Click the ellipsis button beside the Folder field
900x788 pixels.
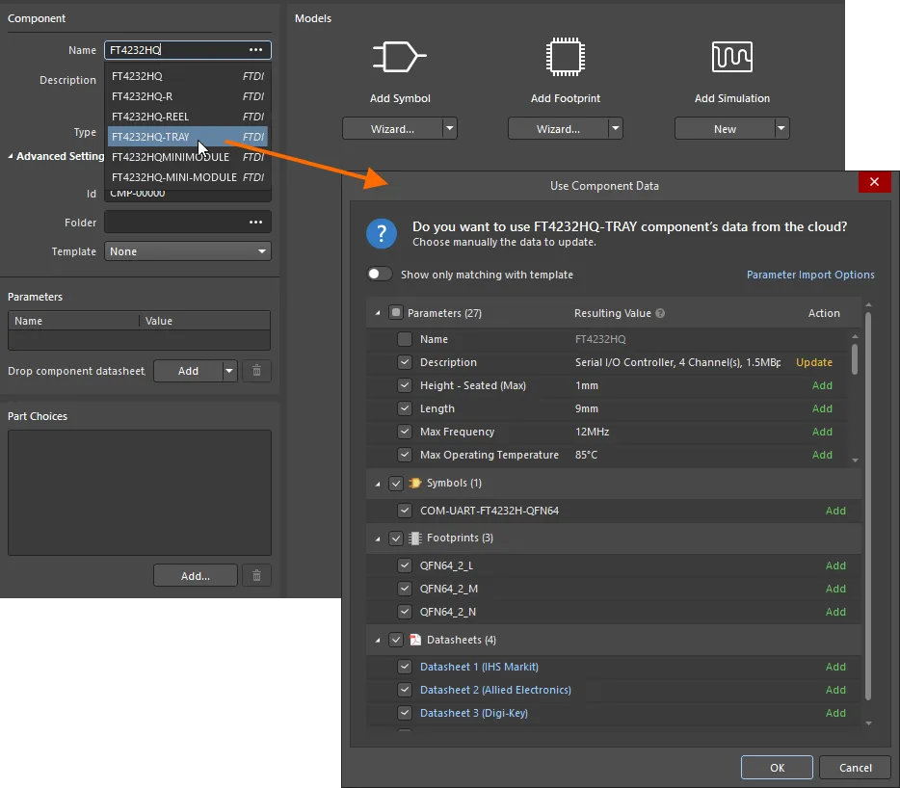click(x=256, y=222)
